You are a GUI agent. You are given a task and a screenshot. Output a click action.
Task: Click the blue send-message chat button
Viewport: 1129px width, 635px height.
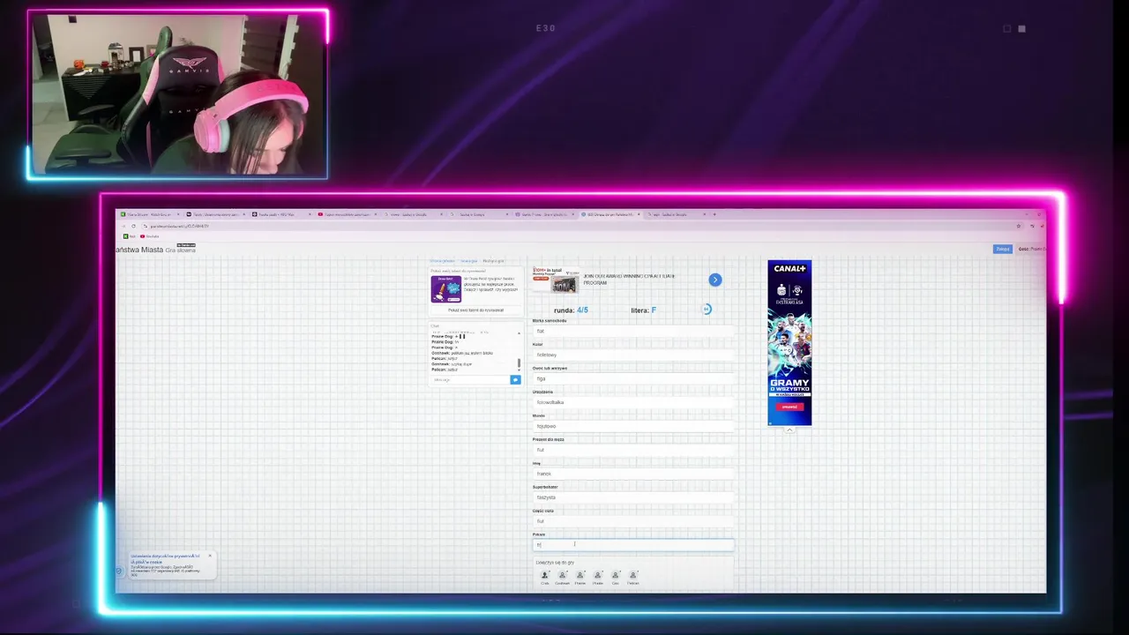click(515, 379)
